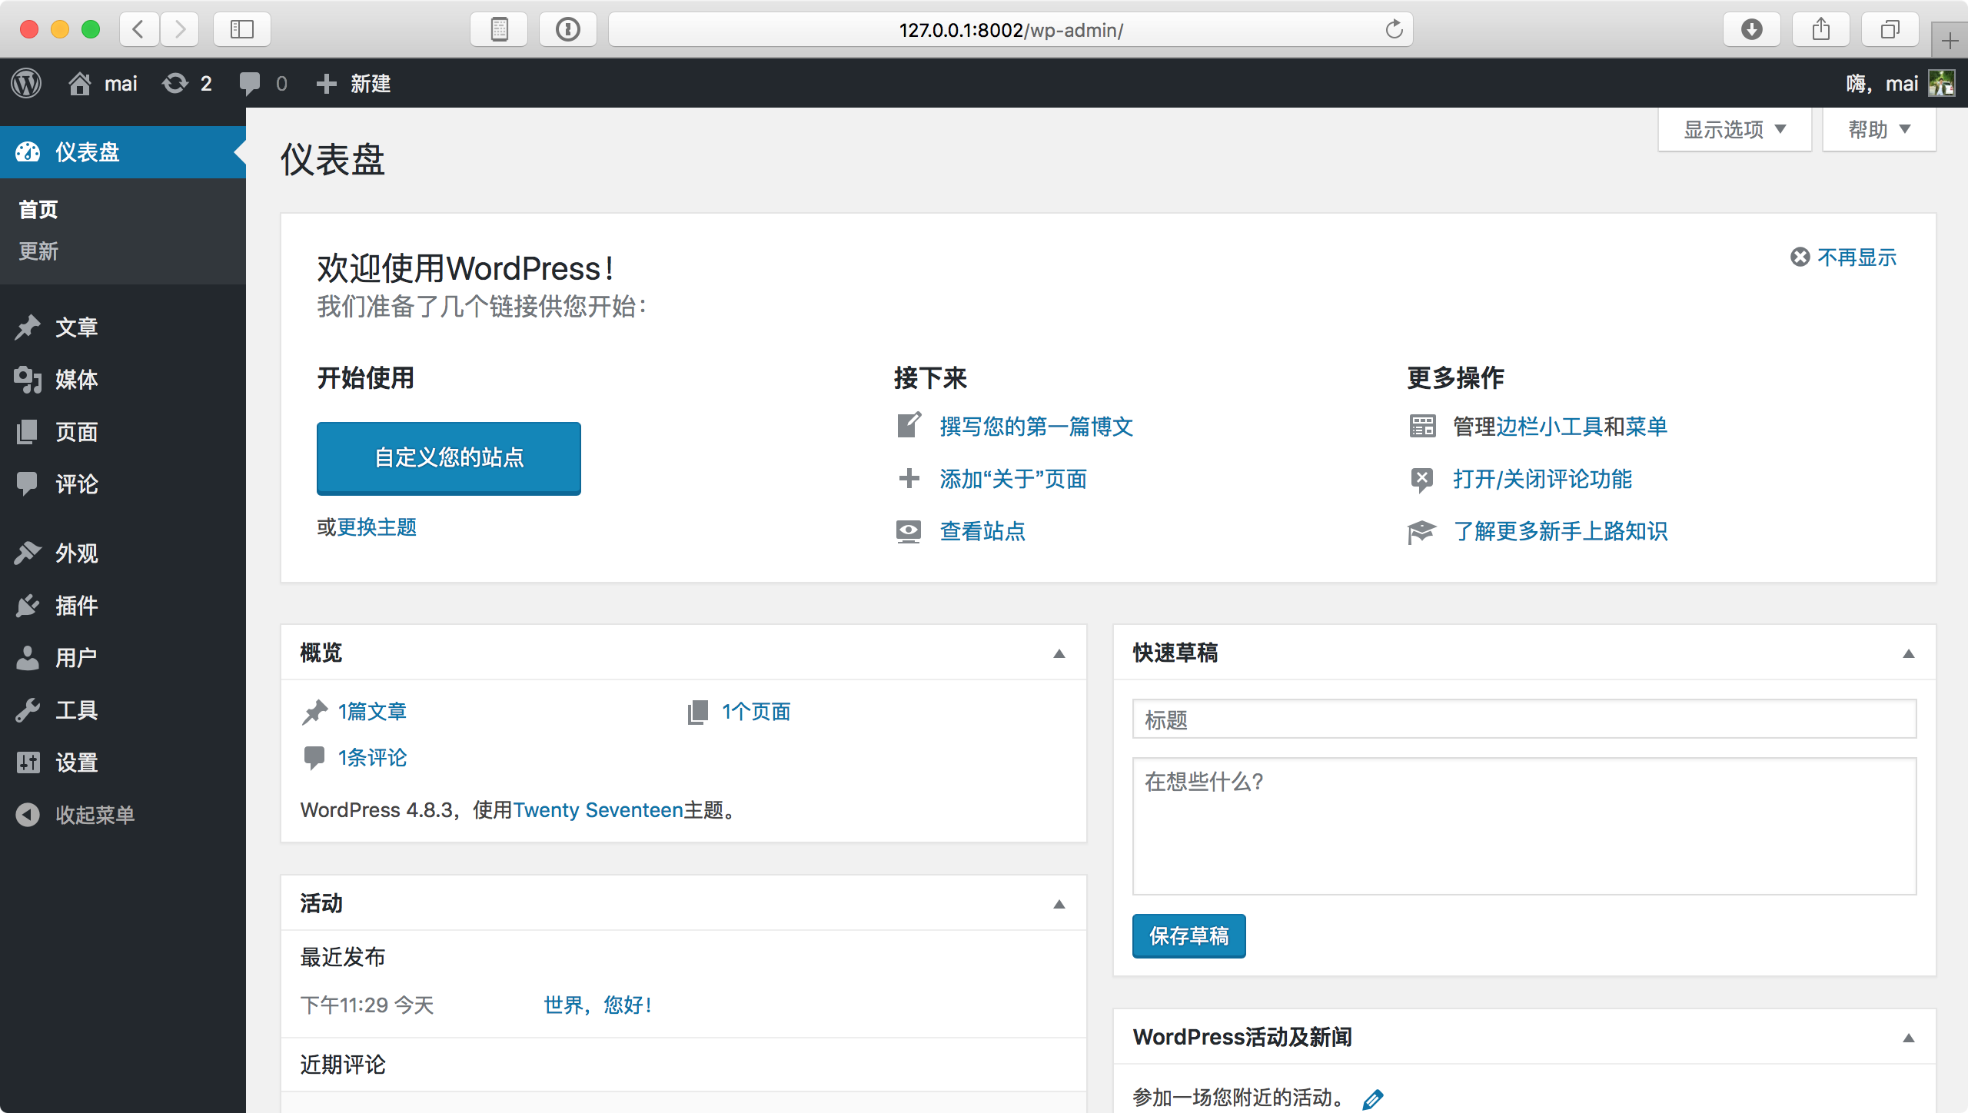Collapse the 快速草稿 widget panel

(1908, 653)
